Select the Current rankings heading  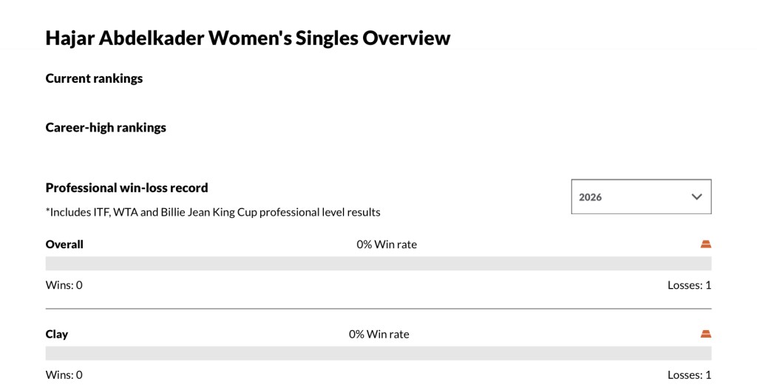94,78
